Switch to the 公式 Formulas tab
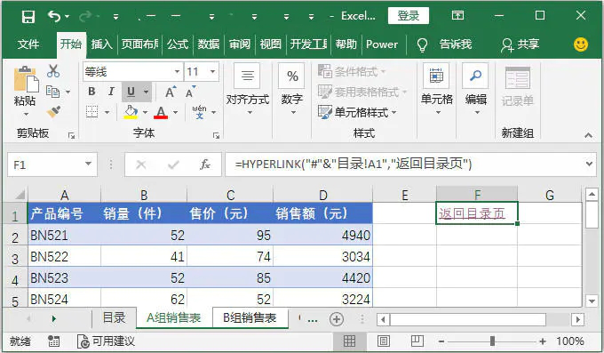The height and width of the screenshot is (353, 604). pyautogui.click(x=178, y=44)
